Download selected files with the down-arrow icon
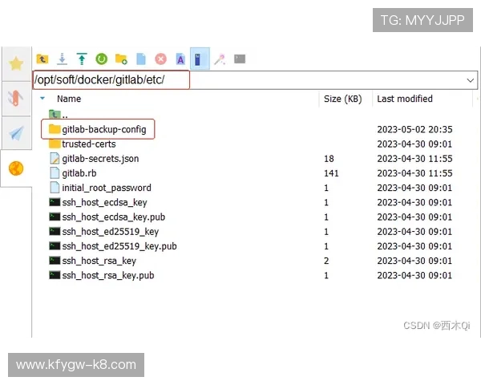Screen dimensions: 481x385 [x=62, y=59]
